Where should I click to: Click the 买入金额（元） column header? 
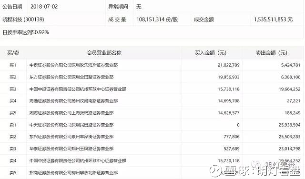(x=211, y=53)
